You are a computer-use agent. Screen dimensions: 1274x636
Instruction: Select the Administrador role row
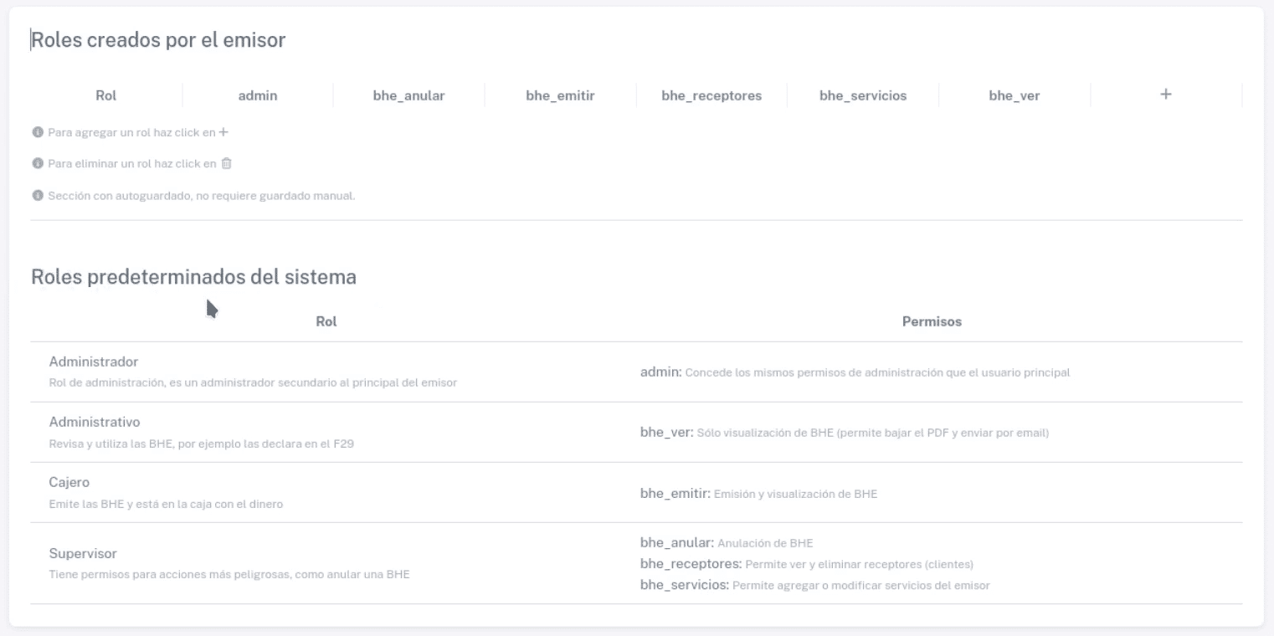coord(636,372)
